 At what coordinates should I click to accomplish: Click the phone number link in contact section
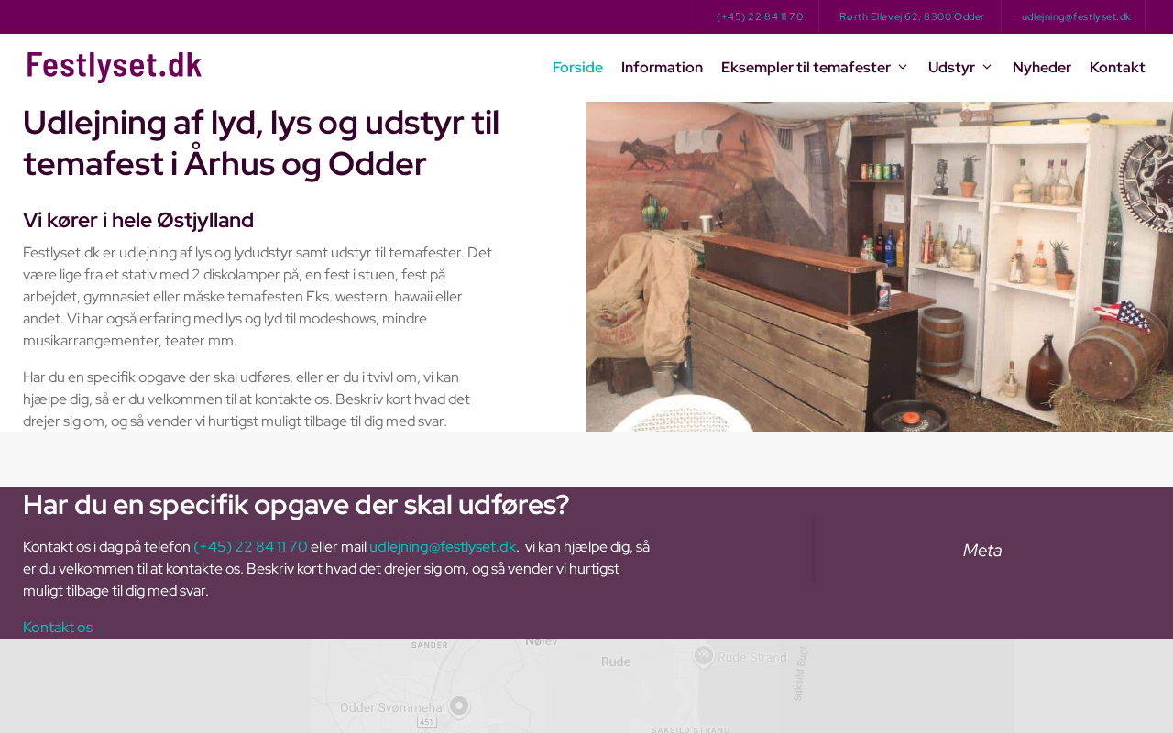pyautogui.click(x=250, y=547)
